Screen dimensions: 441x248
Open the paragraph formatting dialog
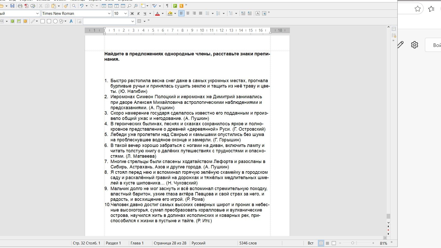264,14
